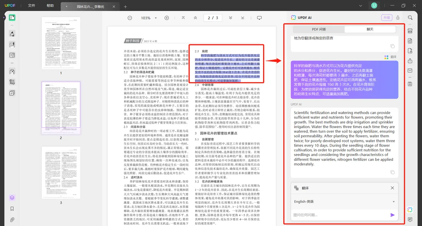Open the Convert PDF icon in right sidebar

coord(410,41)
